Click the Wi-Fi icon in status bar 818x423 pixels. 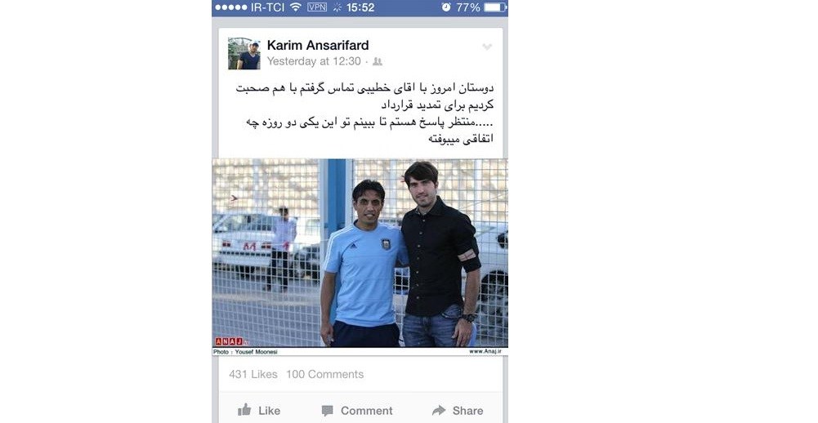click(x=296, y=7)
